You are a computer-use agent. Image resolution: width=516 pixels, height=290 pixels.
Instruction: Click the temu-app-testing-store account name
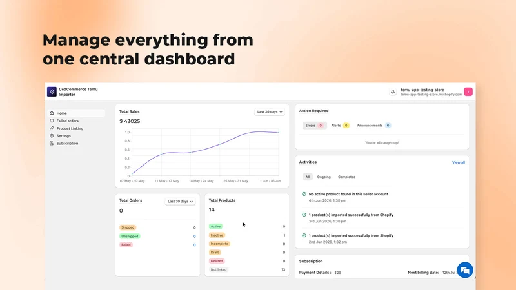pyautogui.click(x=422, y=90)
